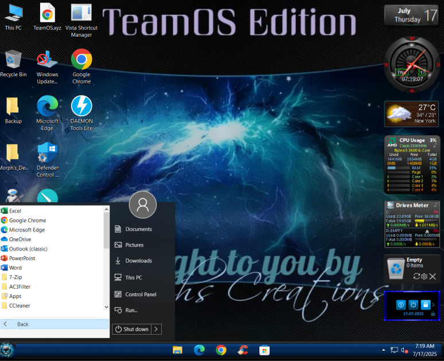Expand shutdown gadget with chevron arrow
This screenshot has height=361, width=444.
tap(433, 305)
